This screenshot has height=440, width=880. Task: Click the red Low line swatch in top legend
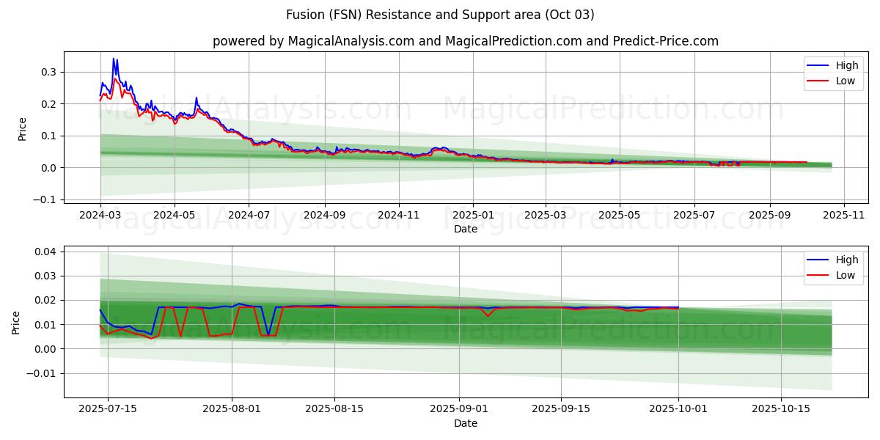[818, 81]
